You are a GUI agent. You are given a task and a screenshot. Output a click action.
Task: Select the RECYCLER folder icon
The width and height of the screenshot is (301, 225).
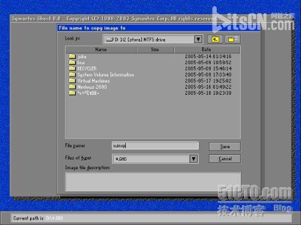tap(72, 68)
